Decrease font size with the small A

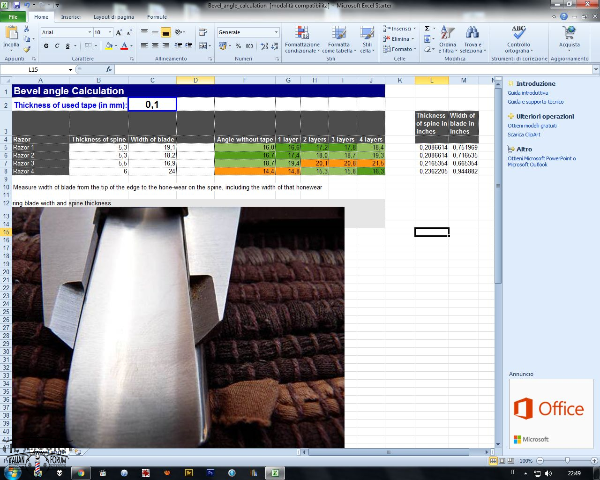point(129,32)
